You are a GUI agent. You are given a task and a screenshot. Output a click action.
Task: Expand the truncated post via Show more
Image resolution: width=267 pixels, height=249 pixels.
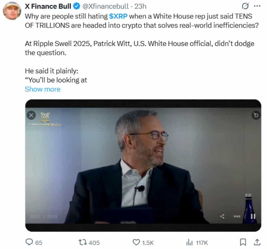click(x=42, y=89)
